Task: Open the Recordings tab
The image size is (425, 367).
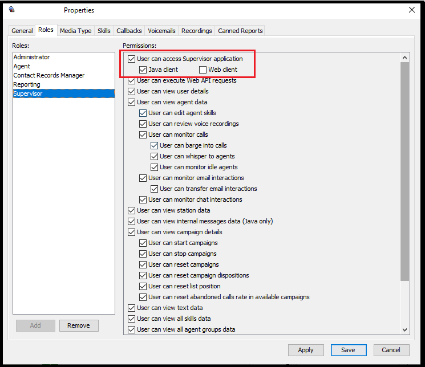Action: click(196, 31)
